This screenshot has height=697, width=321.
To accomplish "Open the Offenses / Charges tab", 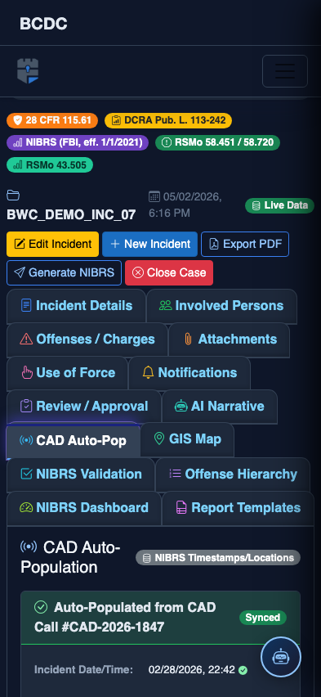I will tap(87, 340).
